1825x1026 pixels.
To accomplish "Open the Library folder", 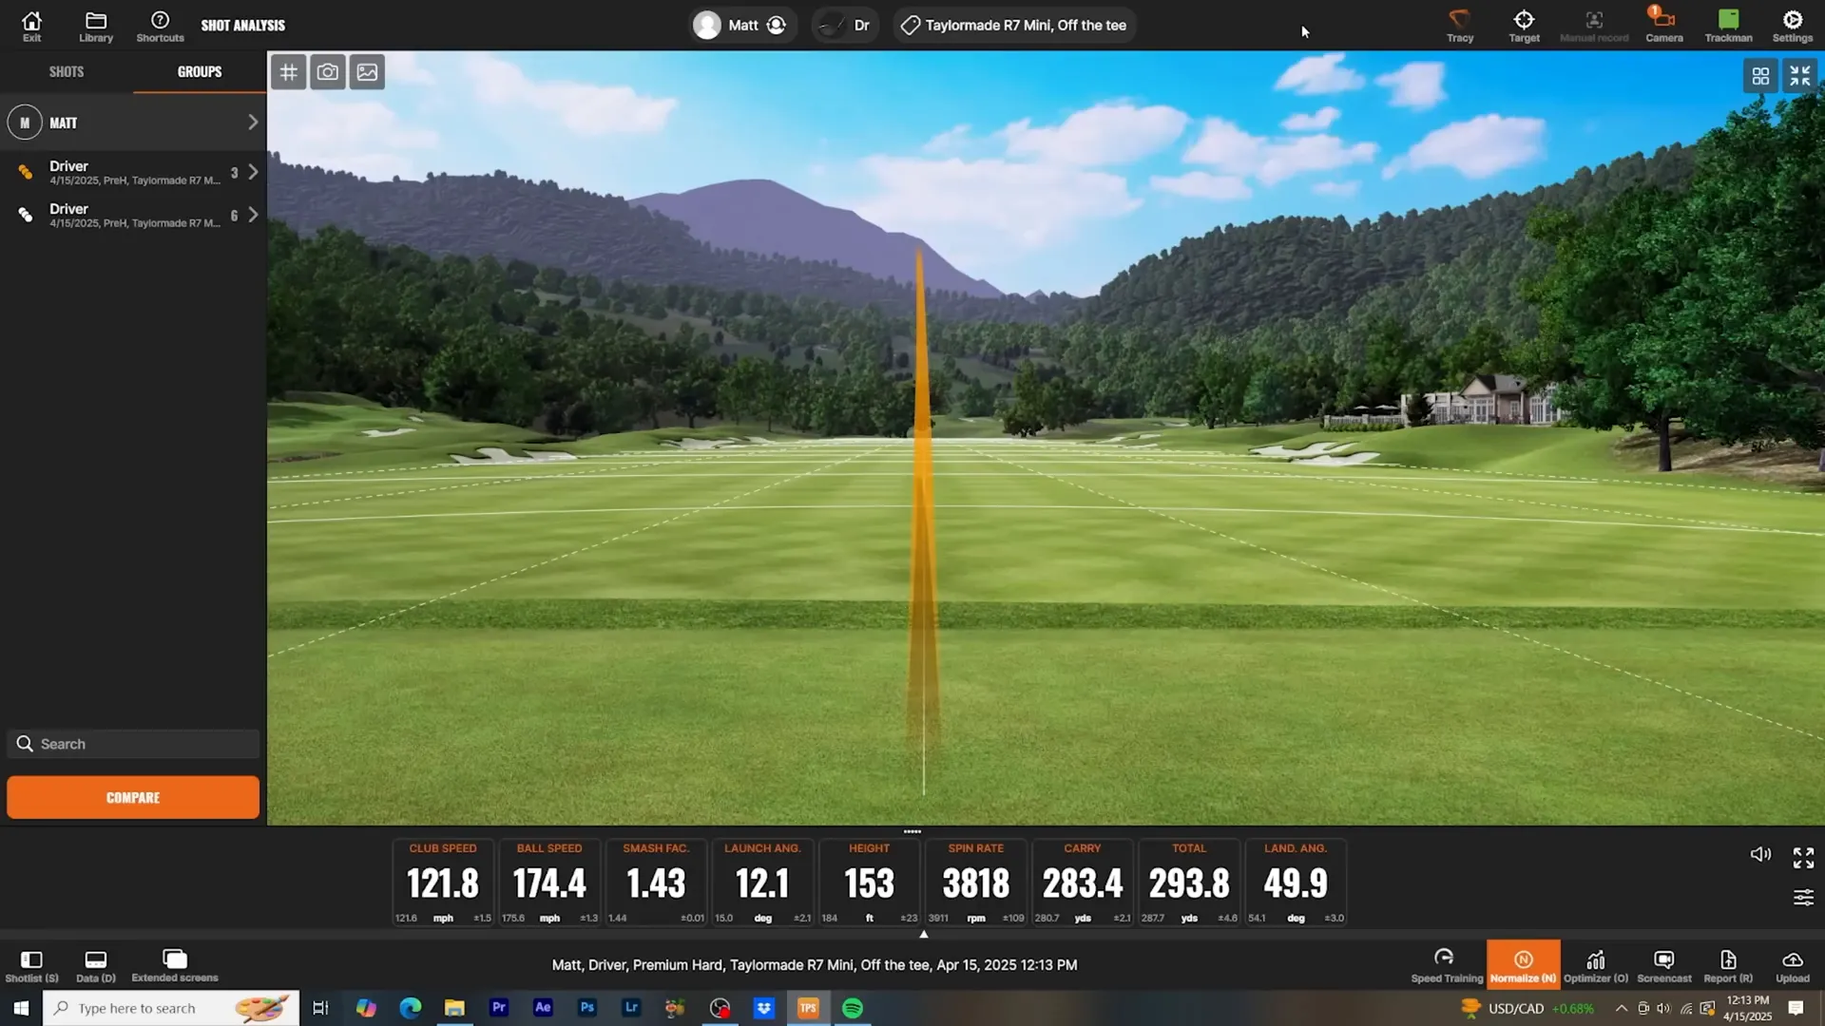I will pyautogui.click(x=95, y=26).
